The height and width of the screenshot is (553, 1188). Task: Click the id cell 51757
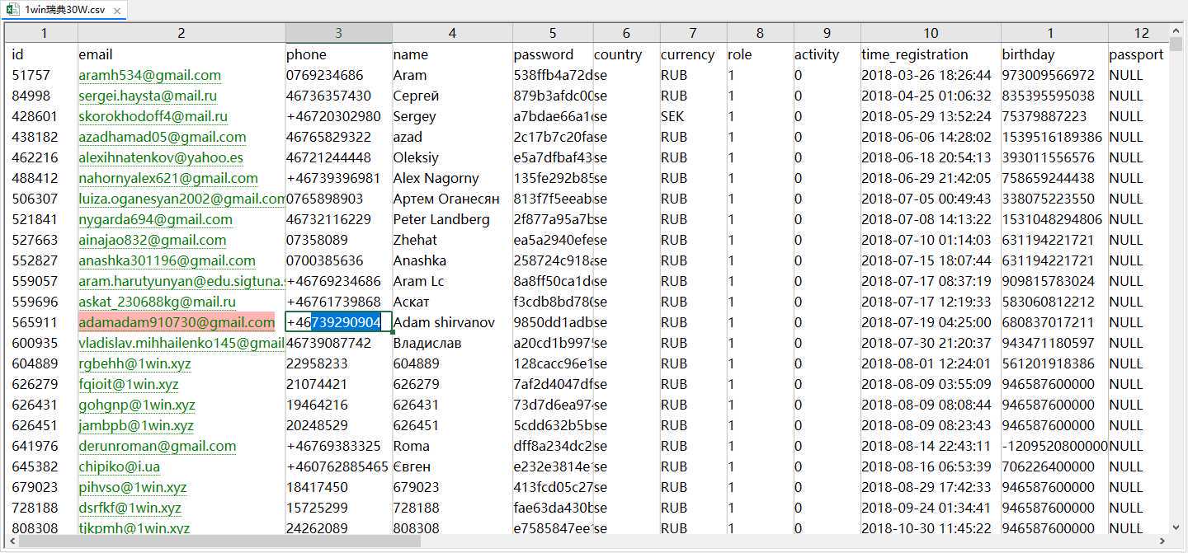43,75
